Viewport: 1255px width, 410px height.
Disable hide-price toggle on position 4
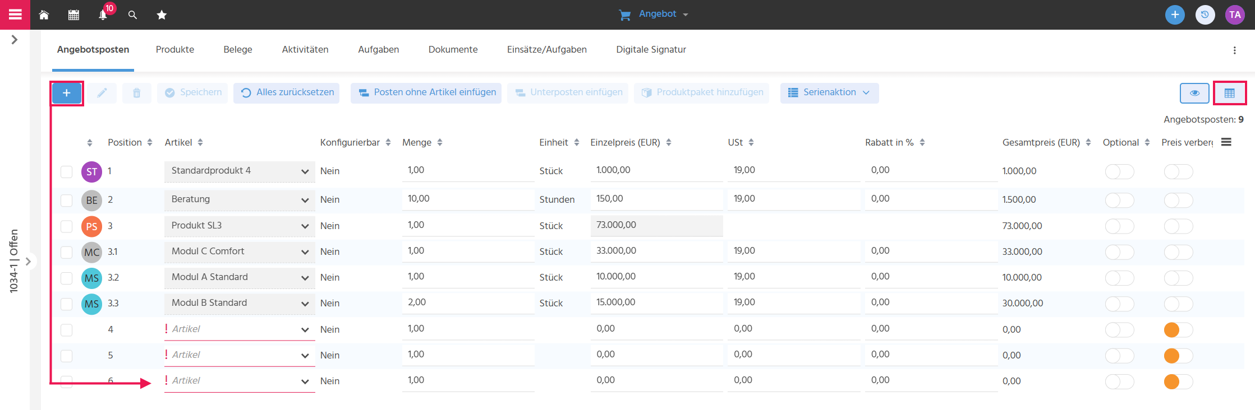[x=1178, y=330]
